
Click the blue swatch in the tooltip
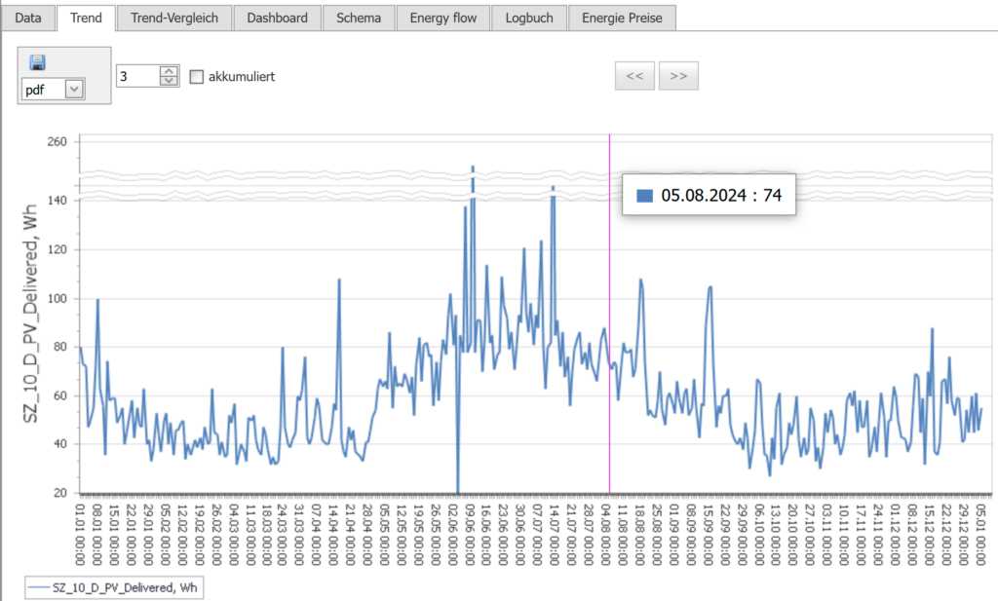pyautogui.click(x=644, y=196)
